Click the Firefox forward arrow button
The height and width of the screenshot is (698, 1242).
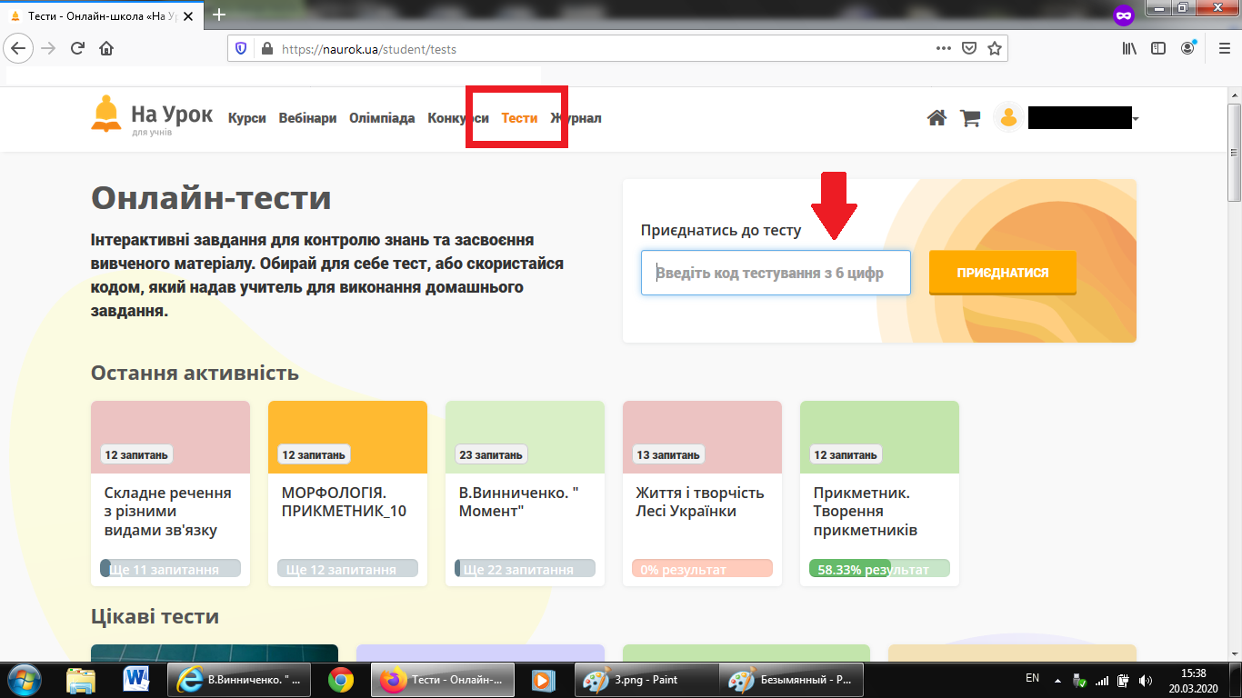[x=48, y=48]
